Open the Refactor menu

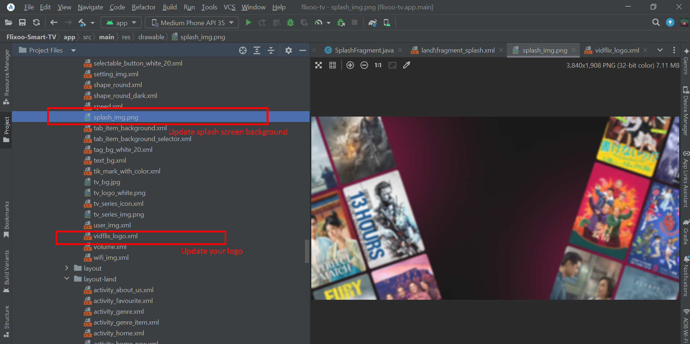[x=143, y=7]
